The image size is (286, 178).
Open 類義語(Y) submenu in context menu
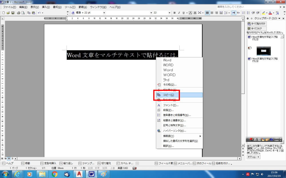[179, 136]
